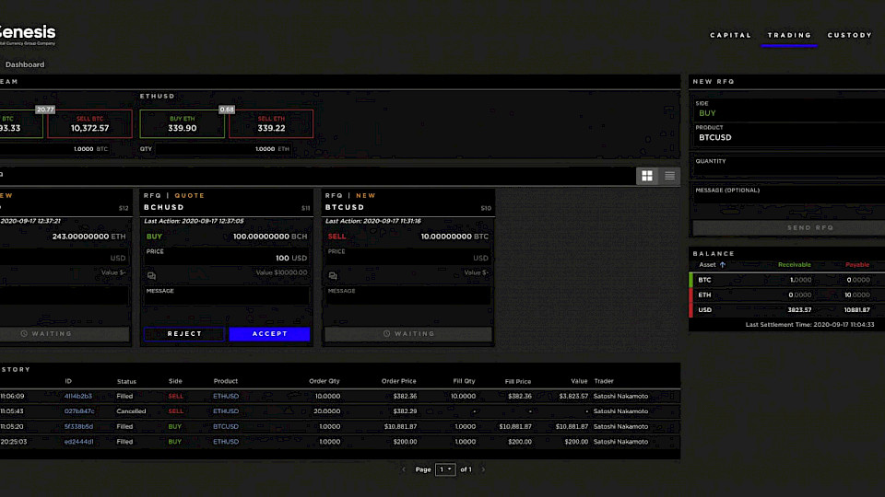885x497 pixels.
Task: Switch to list view layout
Action: (x=670, y=176)
